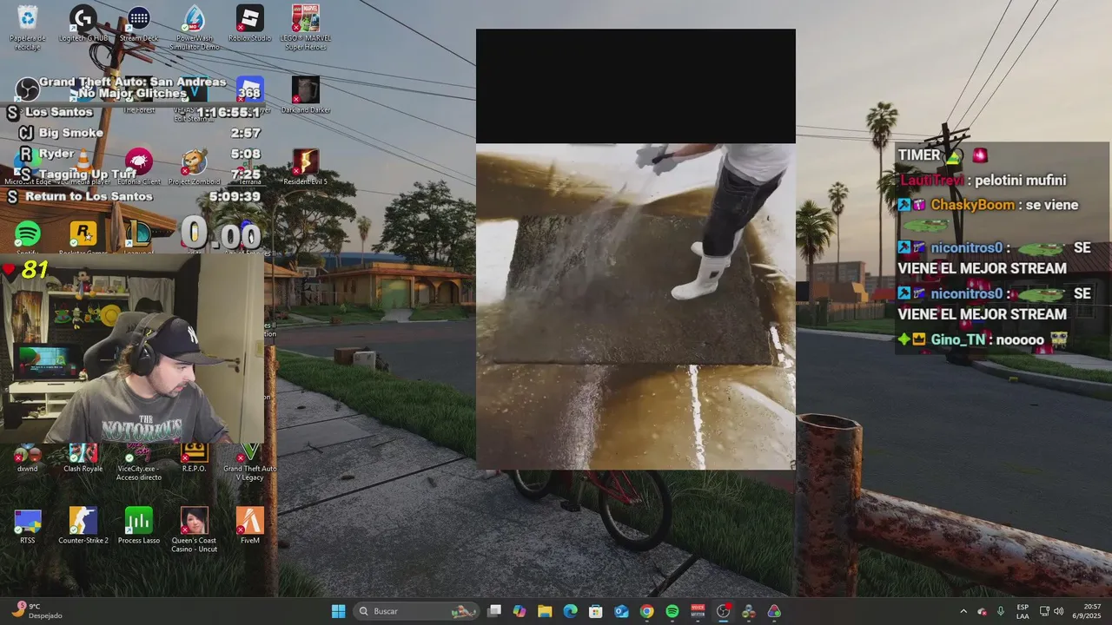Click the streamer webcam overlay
This screenshot has width=1112, height=625.
[132, 349]
